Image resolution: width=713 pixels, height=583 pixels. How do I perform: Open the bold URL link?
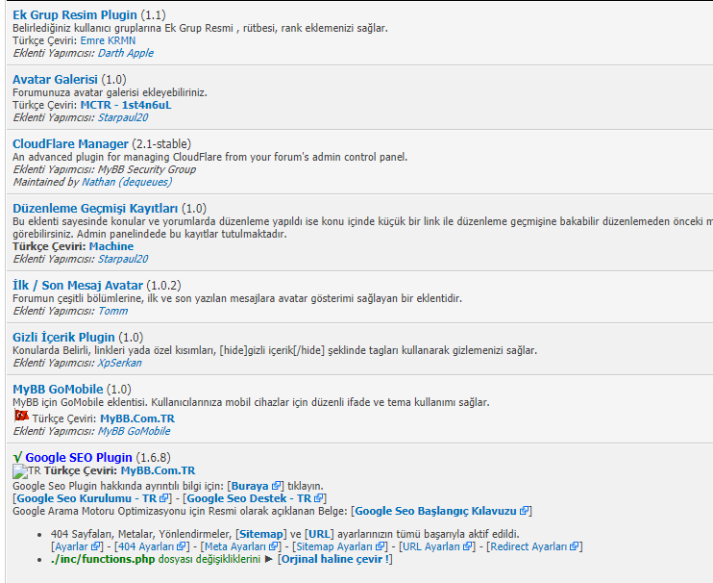[319, 534]
